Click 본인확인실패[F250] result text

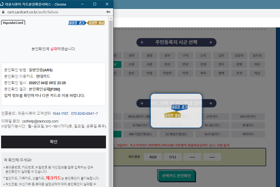45,89
